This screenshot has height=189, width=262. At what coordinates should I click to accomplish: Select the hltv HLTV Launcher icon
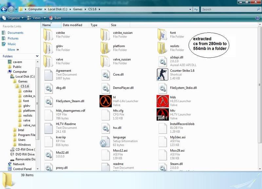162,114
